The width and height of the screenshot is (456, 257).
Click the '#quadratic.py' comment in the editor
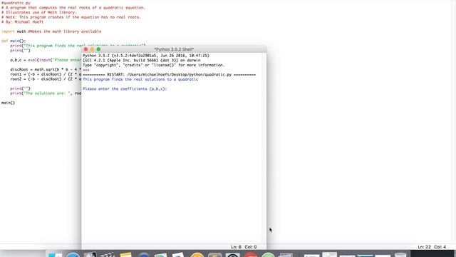[16, 3]
